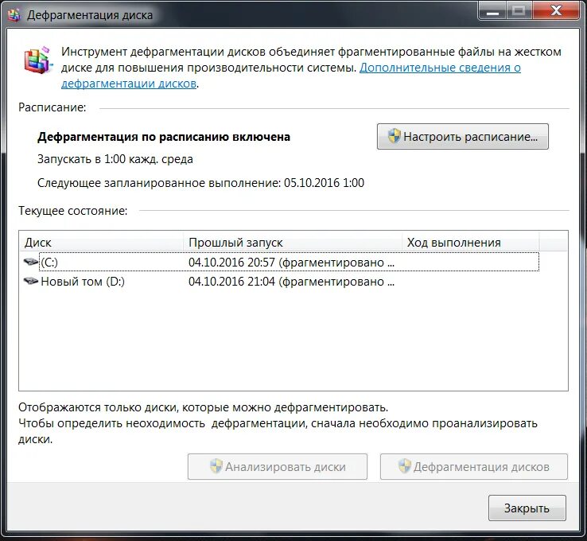Click the Следующее запланированное выполнение: 05.10.2016 1:00 text
The width and height of the screenshot is (587, 541).
point(200,183)
